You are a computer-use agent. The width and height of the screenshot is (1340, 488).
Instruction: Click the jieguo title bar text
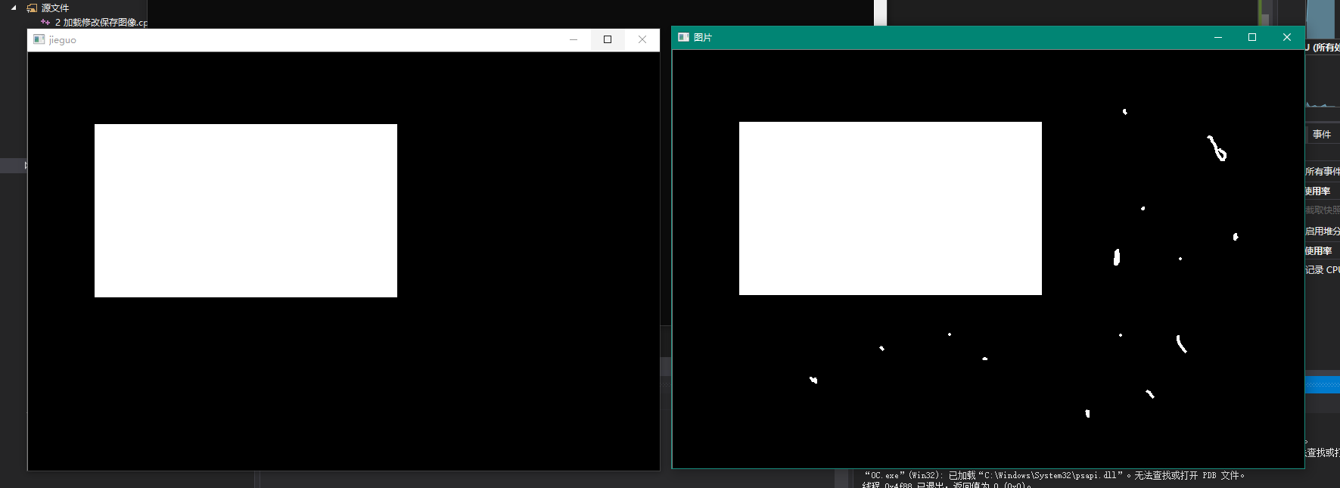tap(63, 40)
